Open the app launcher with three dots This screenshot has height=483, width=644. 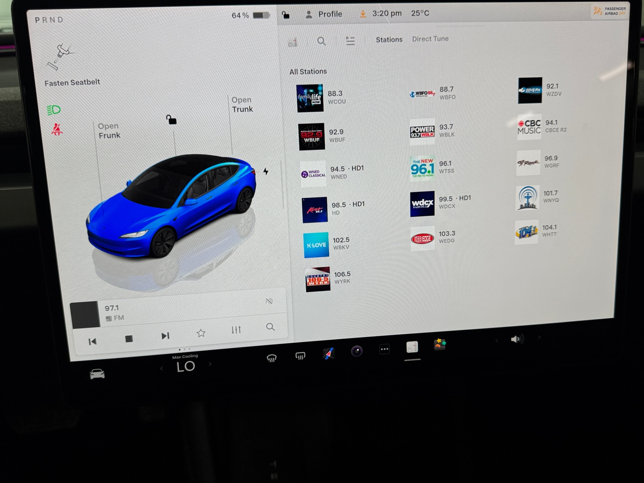(x=384, y=349)
